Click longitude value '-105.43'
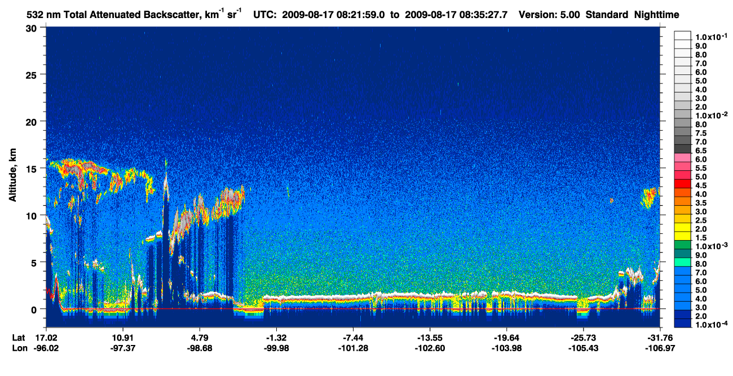 click(x=583, y=348)
